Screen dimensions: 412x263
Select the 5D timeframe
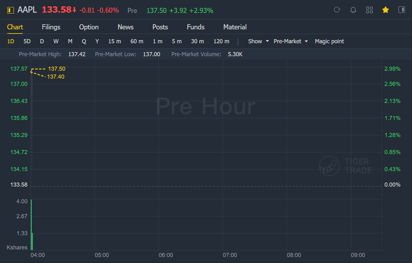(27, 41)
